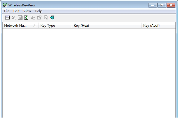Screen dimensions: 178x122
Task: Click the Exit door icon in the toolbar
Action: [52, 18]
